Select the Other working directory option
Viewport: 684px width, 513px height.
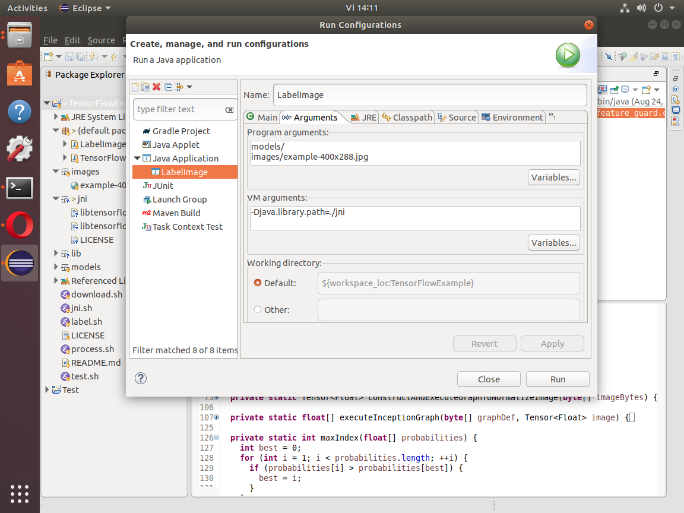[258, 309]
